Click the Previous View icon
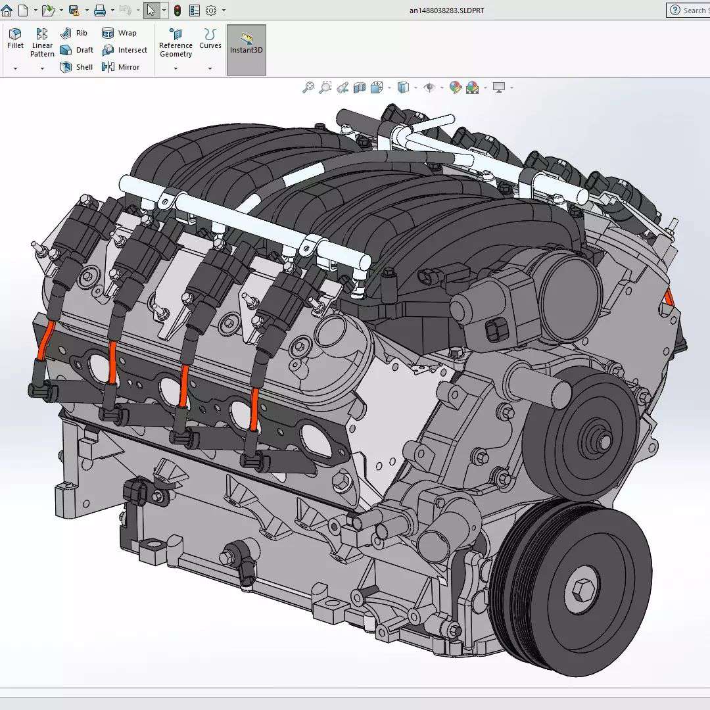This screenshot has height=710, width=710. pos(343,87)
